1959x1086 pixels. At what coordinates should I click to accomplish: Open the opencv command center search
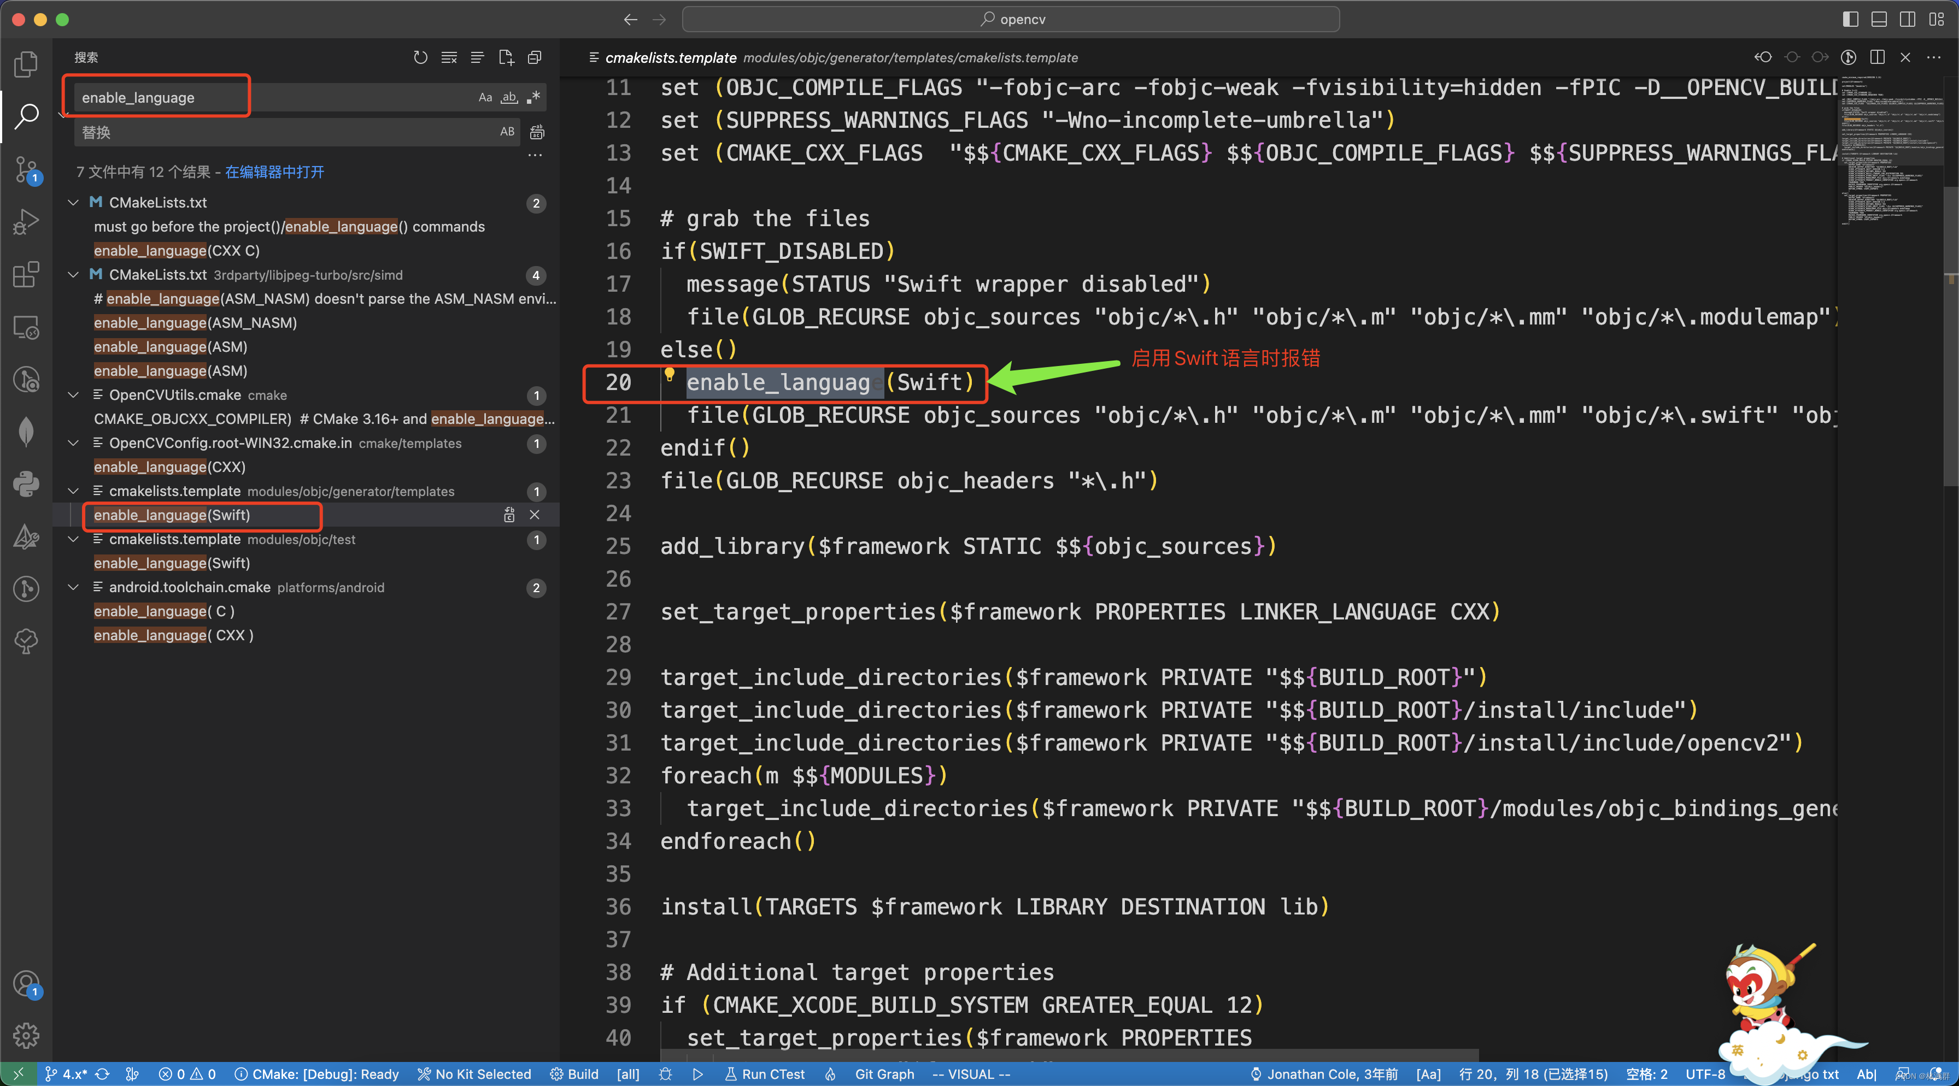[1011, 20]
